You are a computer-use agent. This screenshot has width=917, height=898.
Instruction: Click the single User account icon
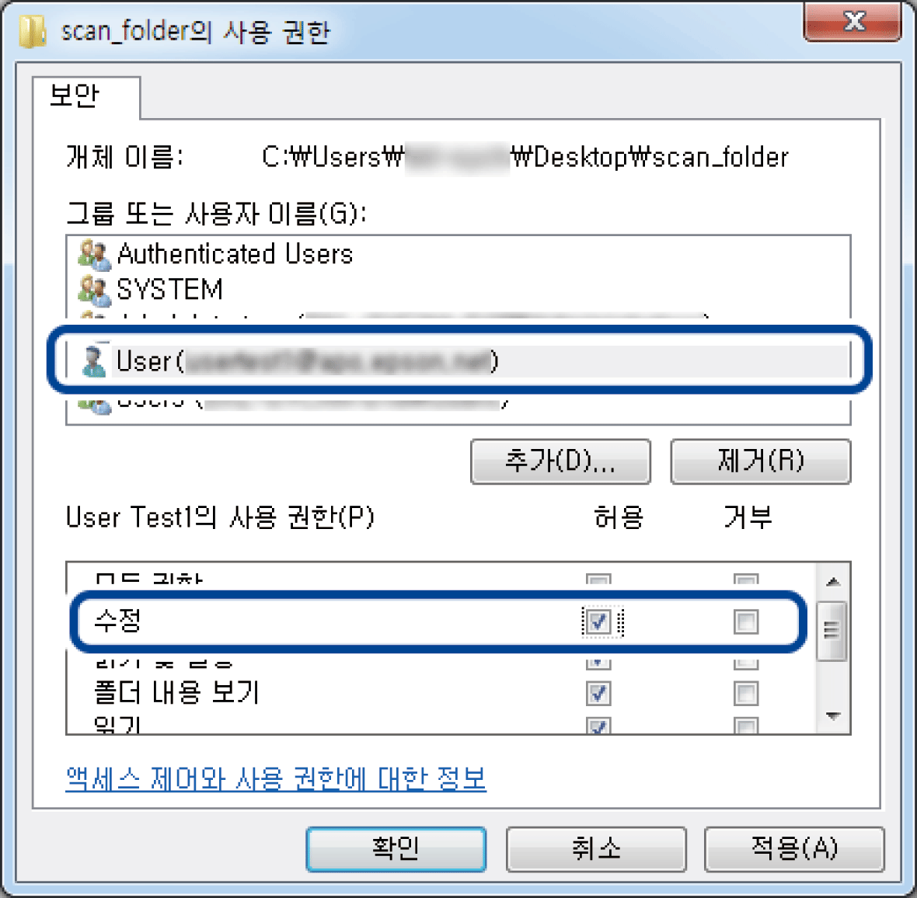coord(93,361)
